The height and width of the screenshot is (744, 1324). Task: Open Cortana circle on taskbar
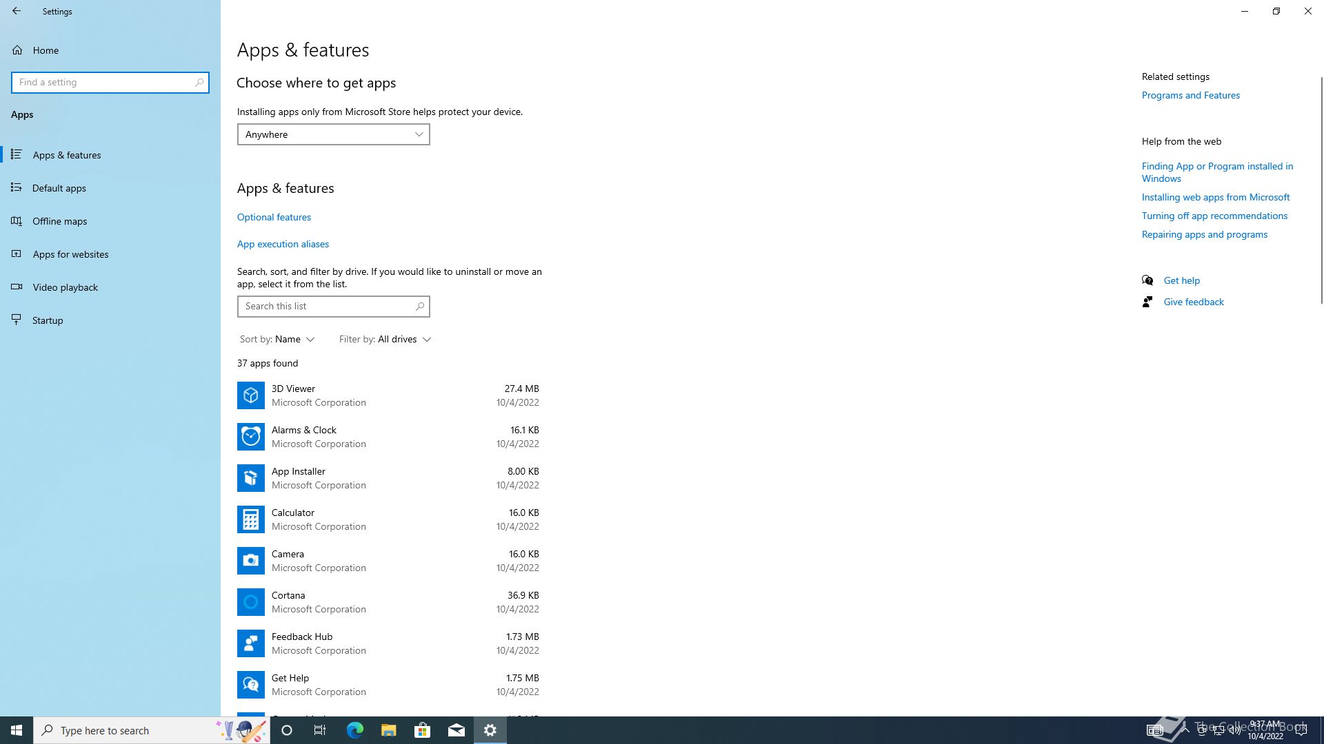point(287,730)
